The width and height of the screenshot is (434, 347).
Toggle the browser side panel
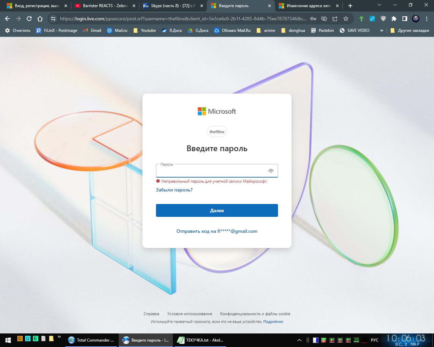pyautogui.click(x=405, y=19)
